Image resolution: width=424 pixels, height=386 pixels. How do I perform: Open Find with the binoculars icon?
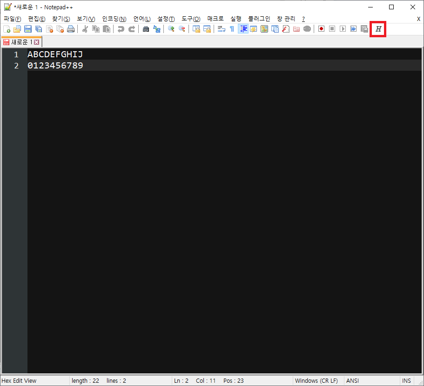(x=146, y=29)
